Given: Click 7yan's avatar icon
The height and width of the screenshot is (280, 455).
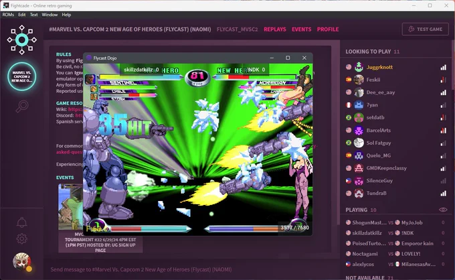Looking at the screenshot, I should click(359, 105).
